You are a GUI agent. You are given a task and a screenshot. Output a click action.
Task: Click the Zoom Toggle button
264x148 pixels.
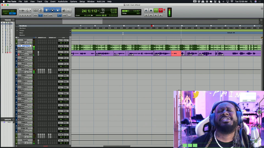tap(36, 10)
